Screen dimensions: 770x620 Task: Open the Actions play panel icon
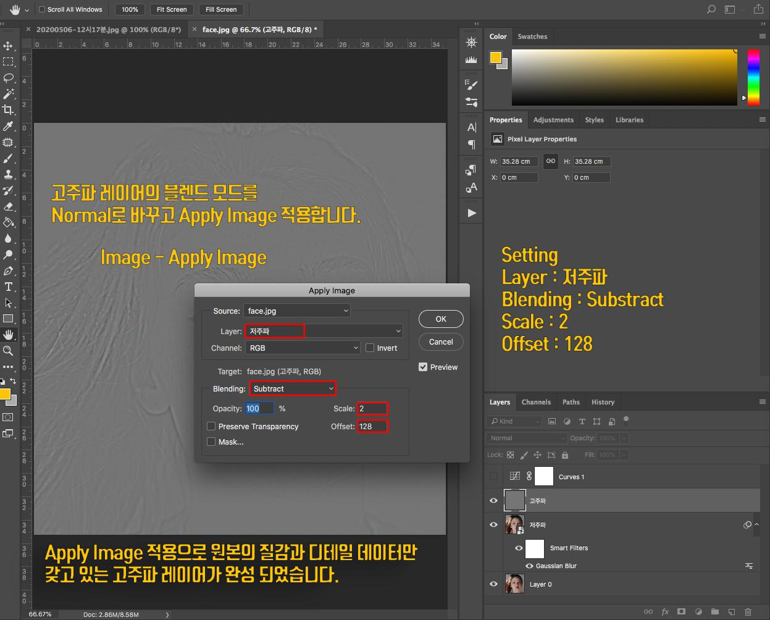472,213
